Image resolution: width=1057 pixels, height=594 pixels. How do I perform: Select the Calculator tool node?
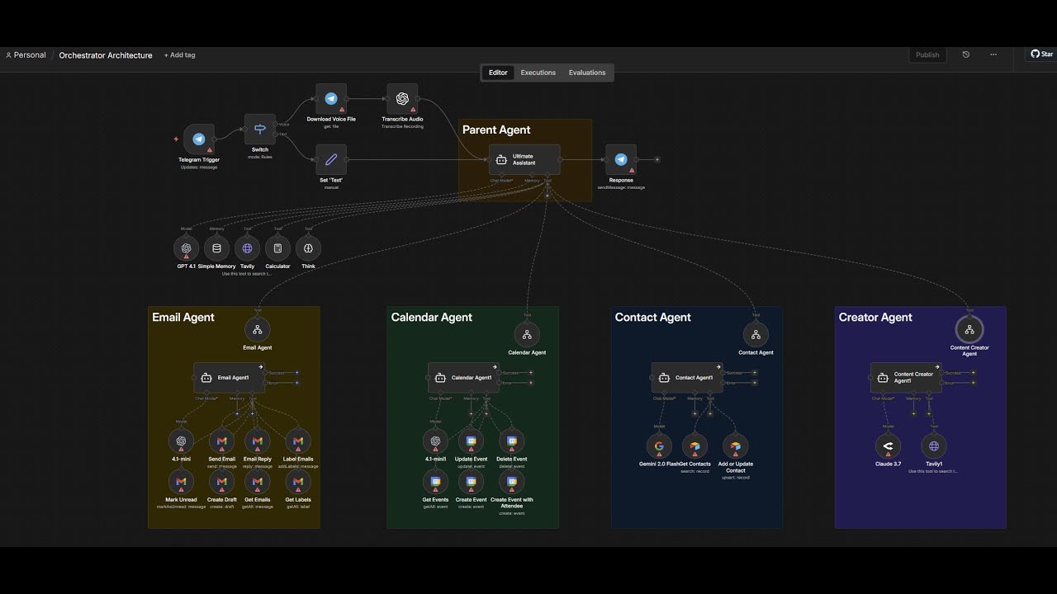277,248
